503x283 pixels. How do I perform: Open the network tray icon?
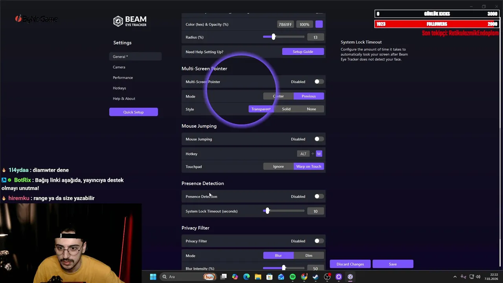(472, 277)
